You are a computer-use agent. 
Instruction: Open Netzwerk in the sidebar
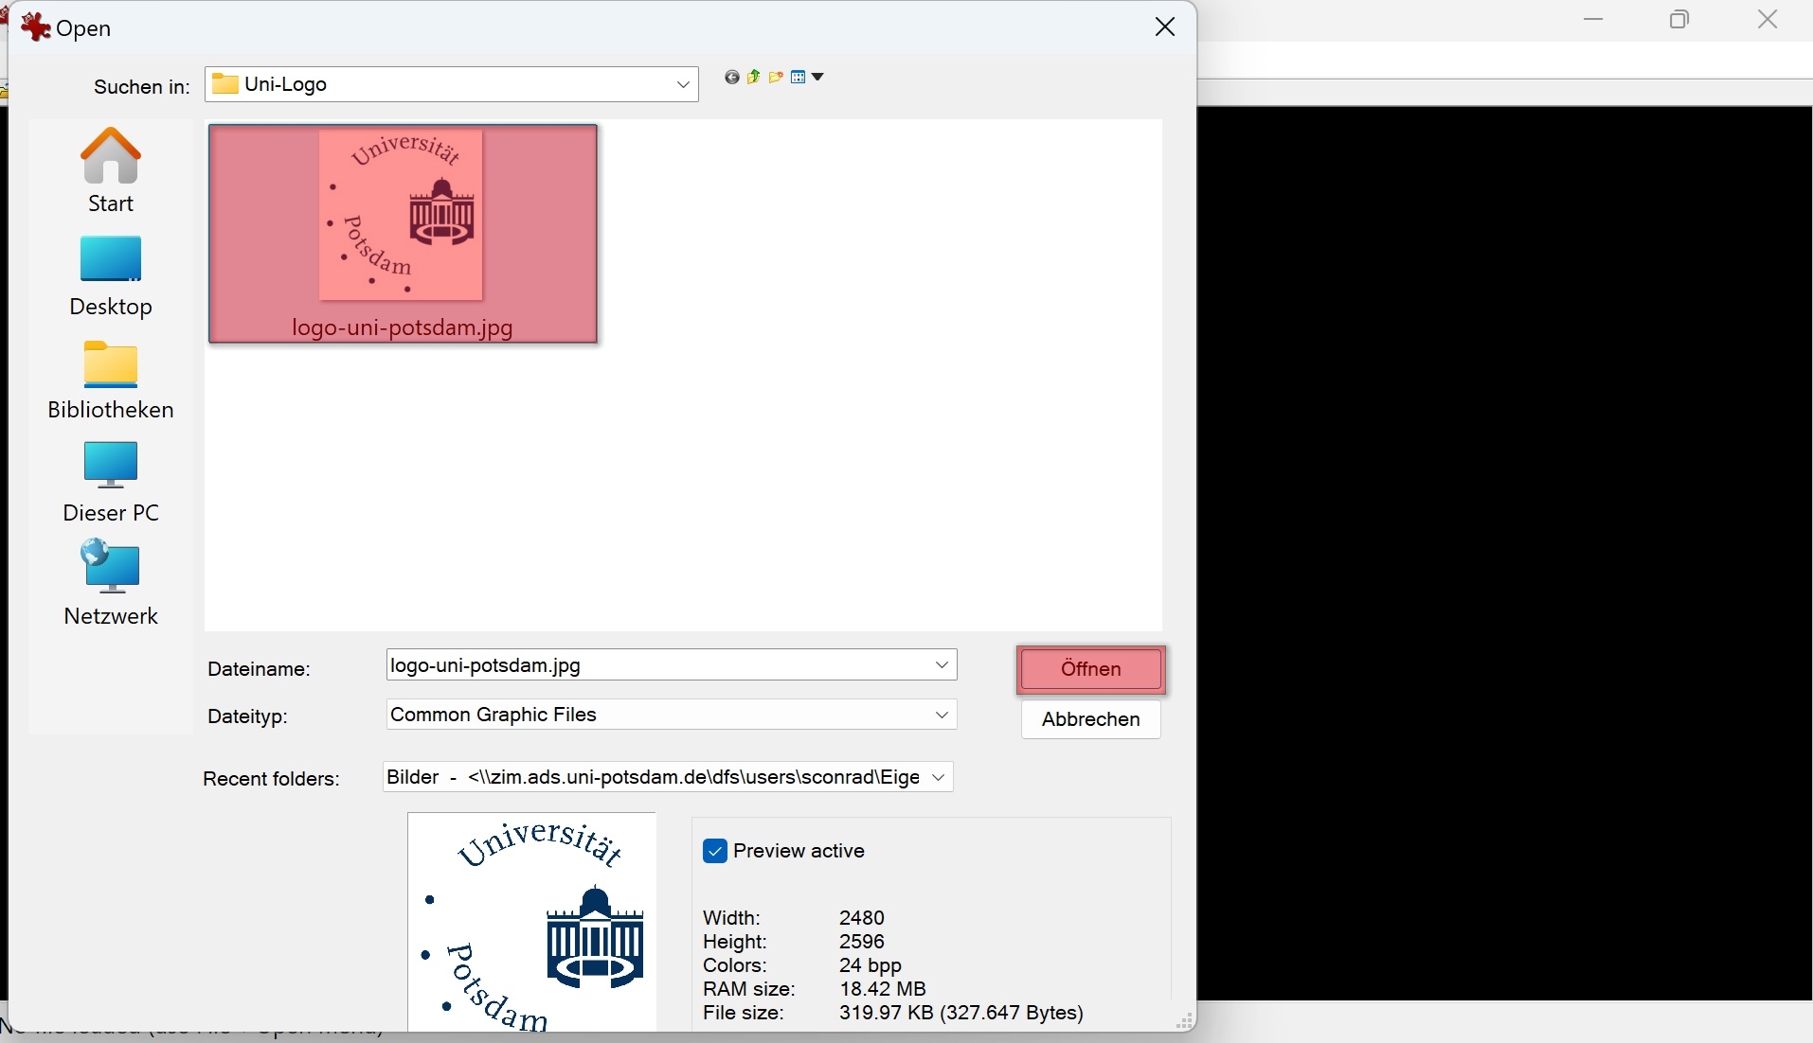[111, 583]
